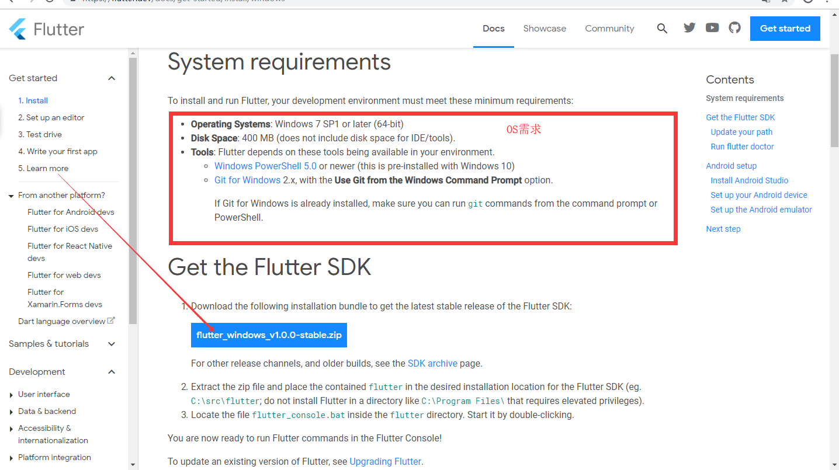Screen dimensions: 839x470
Task: Switch to the Docs tab
Action: [494, 28]
